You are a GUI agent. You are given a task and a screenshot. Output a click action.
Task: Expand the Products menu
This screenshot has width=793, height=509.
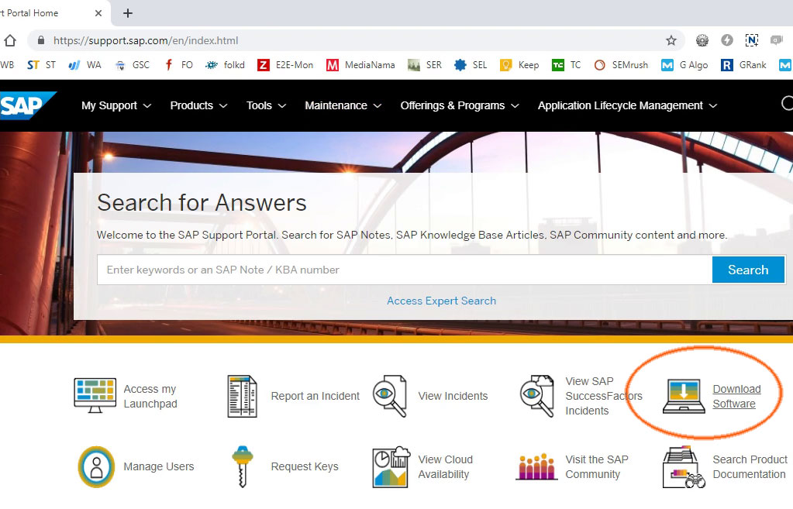point(198,105)
